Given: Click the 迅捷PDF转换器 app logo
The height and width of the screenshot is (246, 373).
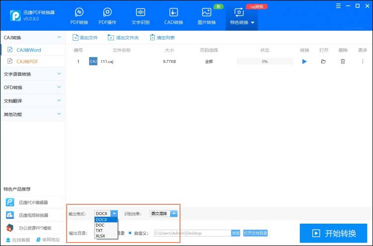Looking at the screenshot, I should pyautogui.click(x=15, y=16).
